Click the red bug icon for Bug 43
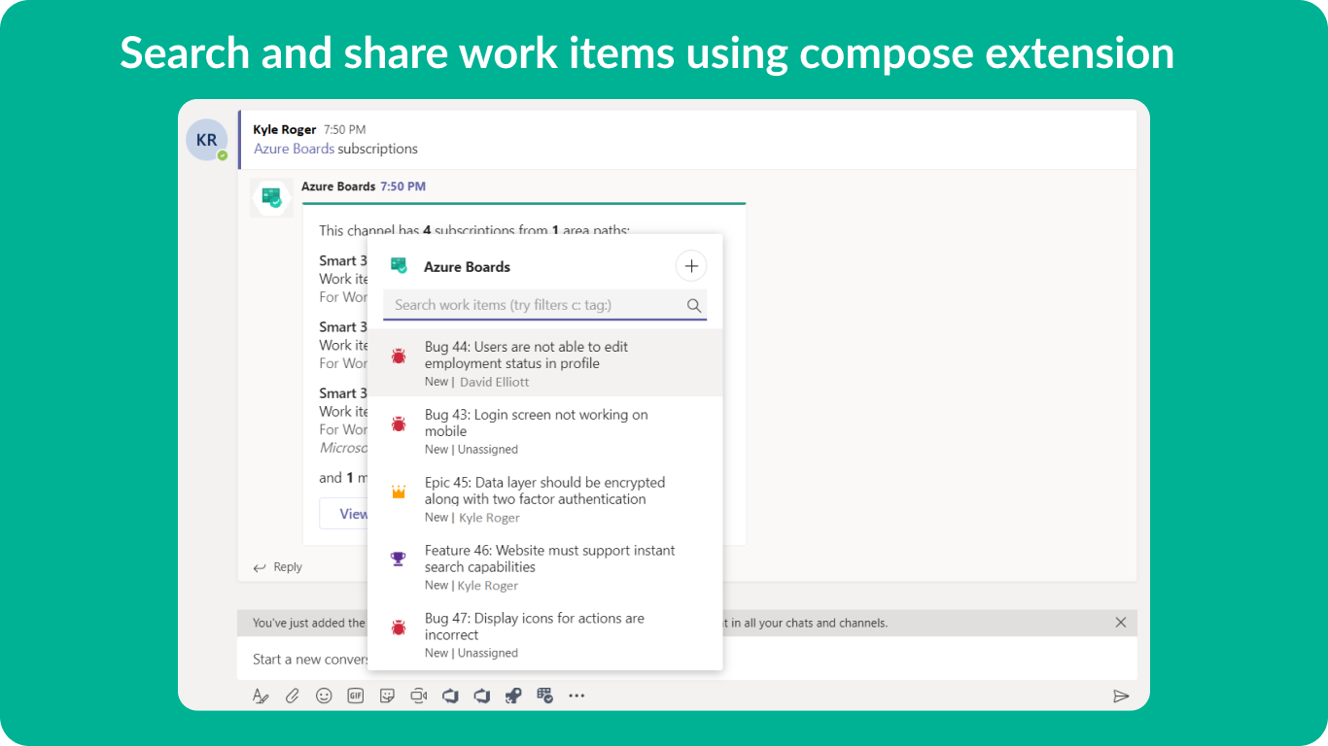The width and height of the screenshot is (1328, 746). point(399,424)
